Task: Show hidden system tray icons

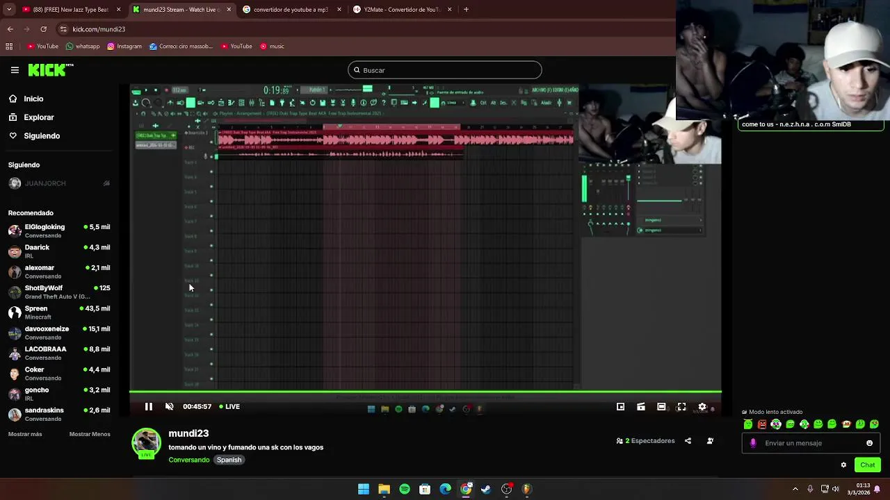Action: pos(795,489)
